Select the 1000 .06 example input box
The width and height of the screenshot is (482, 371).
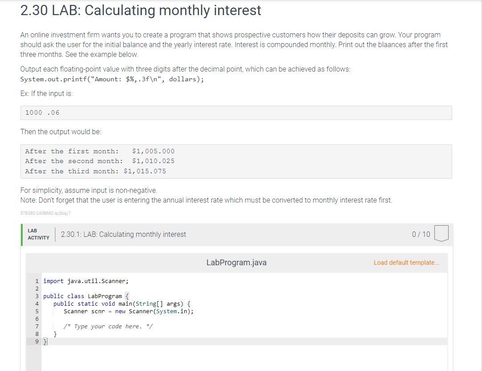point(236,112)
